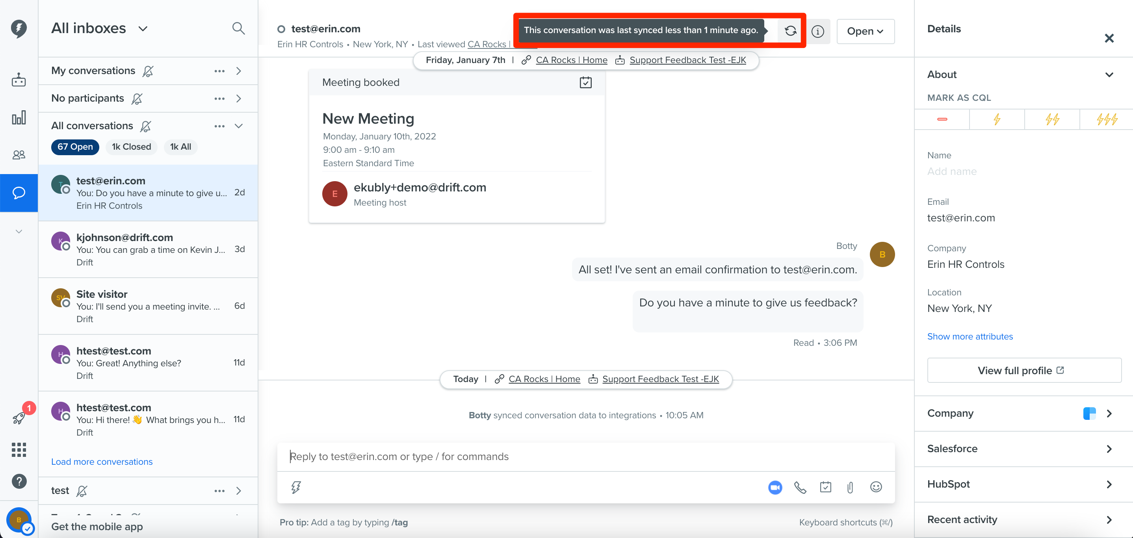Screen dimensions: 1133x538
Task: Open the conversation info icon
Action: [817, 31]
